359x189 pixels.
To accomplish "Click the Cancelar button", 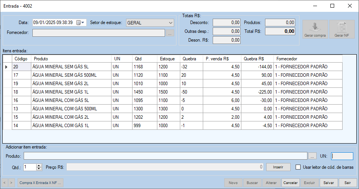I will click(290, 183).
